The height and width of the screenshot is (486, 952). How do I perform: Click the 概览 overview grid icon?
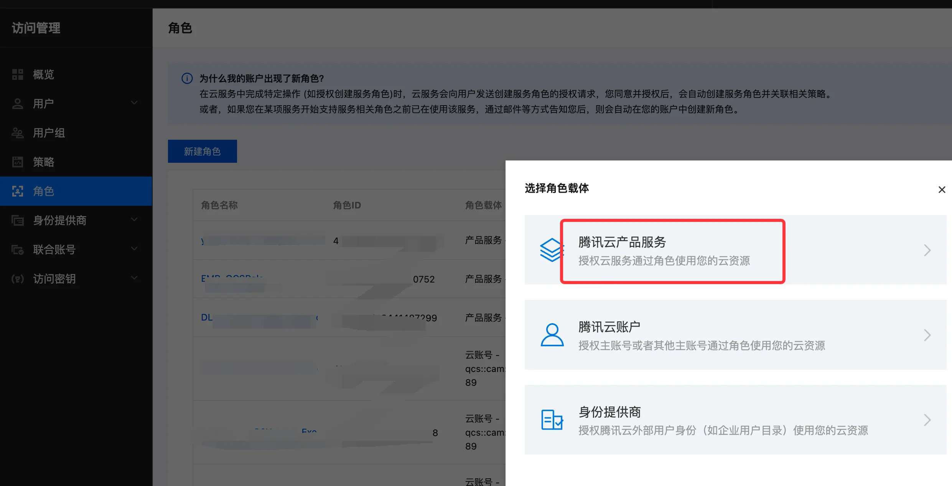(x=18, y=74)
